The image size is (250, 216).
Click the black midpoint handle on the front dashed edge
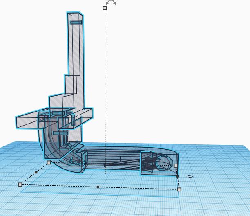(x=98, y=187)
